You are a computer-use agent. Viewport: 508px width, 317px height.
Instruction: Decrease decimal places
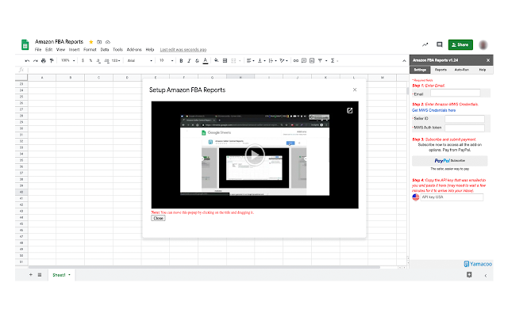98,60
